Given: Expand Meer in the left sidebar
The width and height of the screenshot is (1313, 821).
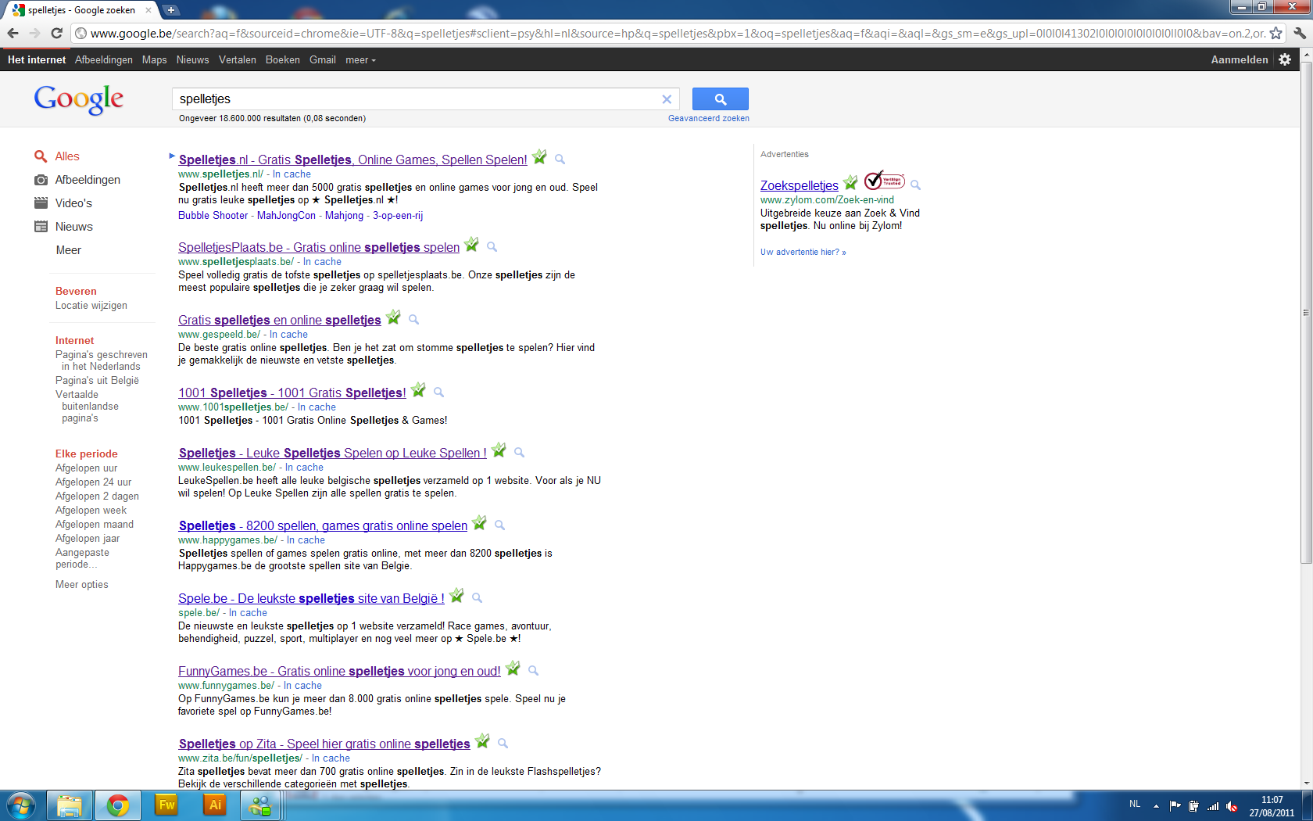Looking at the screenshot, I should click(68, 250).
